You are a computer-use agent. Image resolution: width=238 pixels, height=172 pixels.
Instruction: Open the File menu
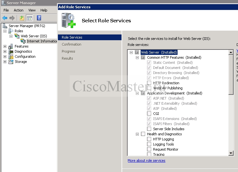click(x=6, y=10)
